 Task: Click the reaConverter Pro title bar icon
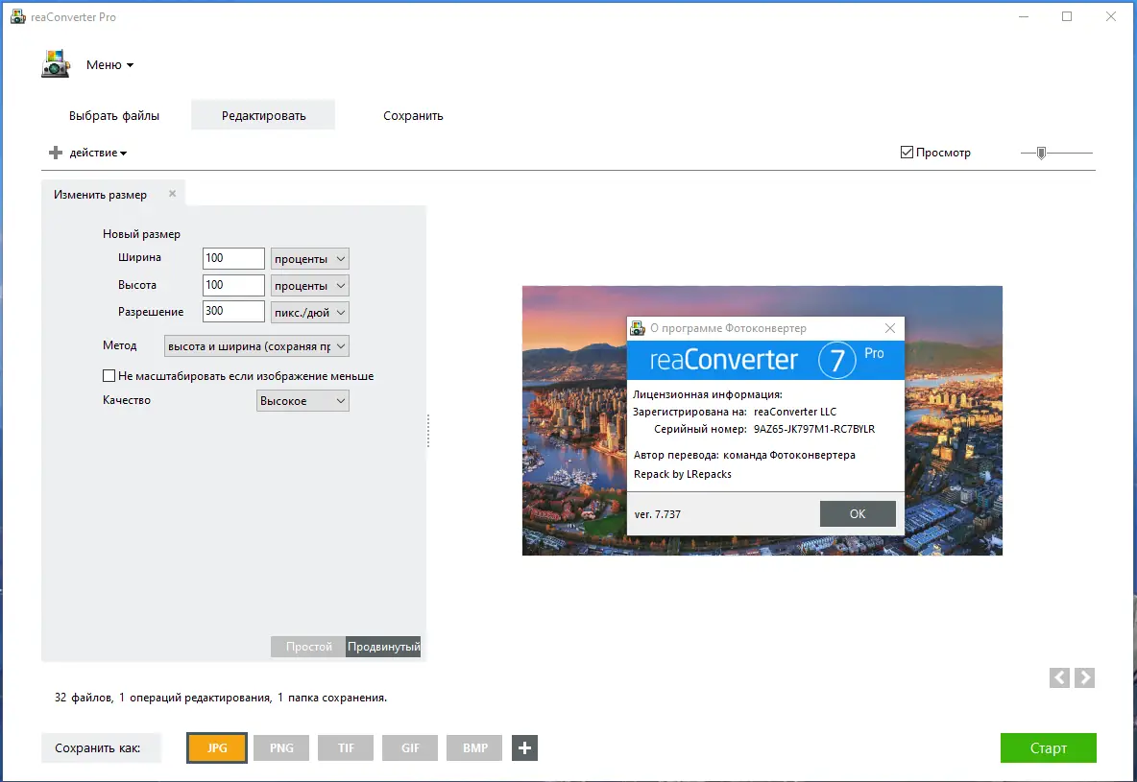17,16
